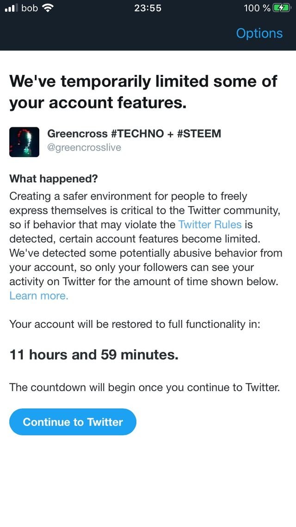Image resolution: width=296 pixels, height=527 pixels.
Task: Tap the 23:55 clock in status bar
Action: click(148, 8)
